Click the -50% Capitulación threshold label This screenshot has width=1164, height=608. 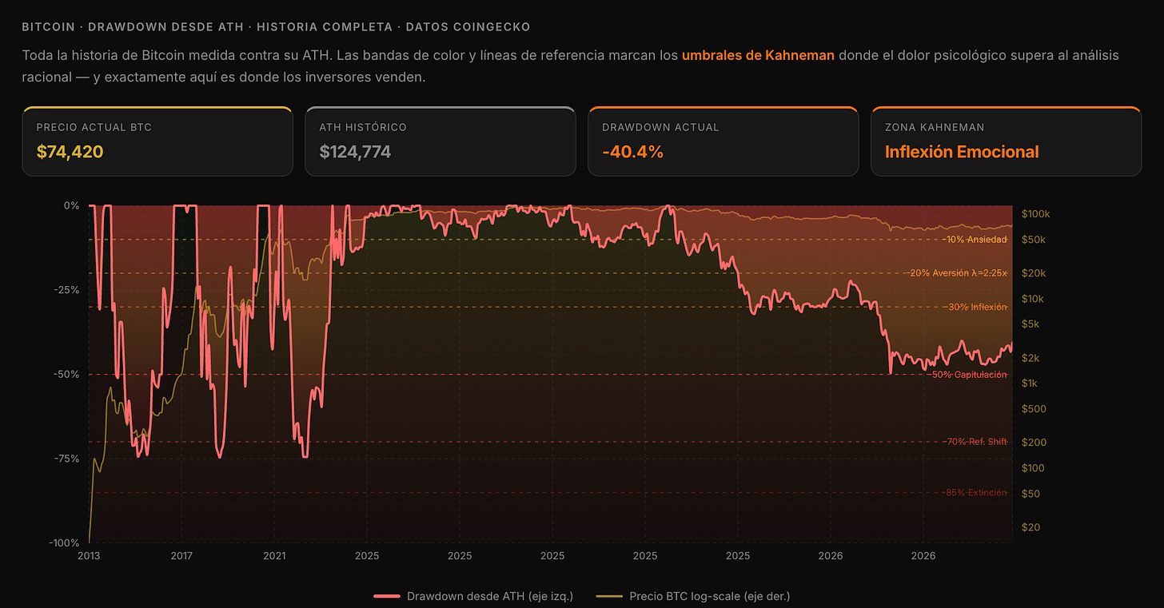[x=967, y=375]
